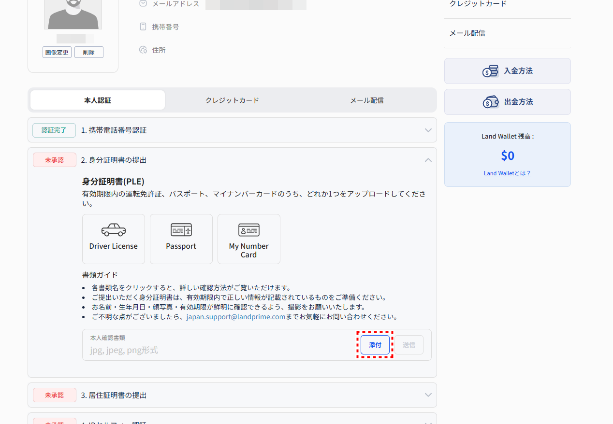
Task: Open the 出金方法 withdrawal button
Action: coord(507,102)
